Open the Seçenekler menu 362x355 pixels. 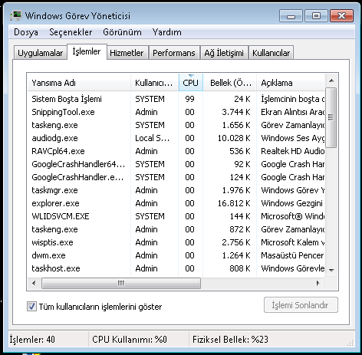71,32
